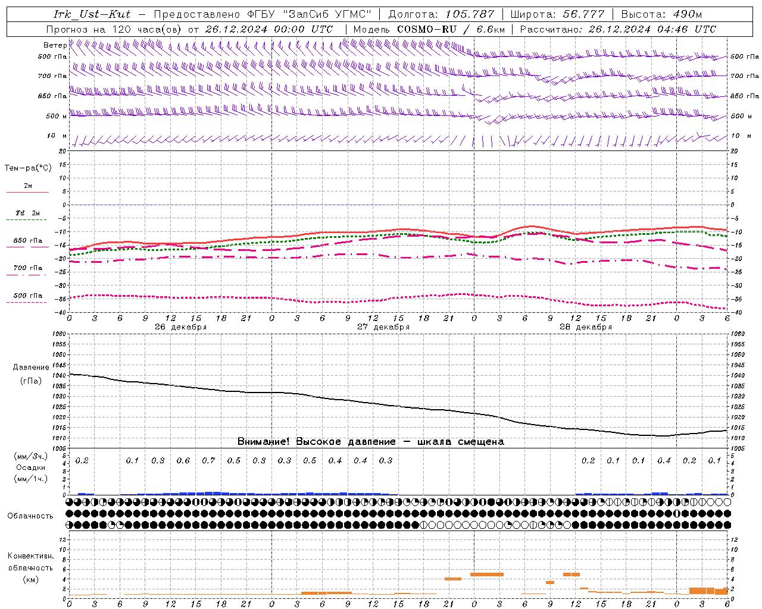The image size is (762, 609).
Task: Click the "500 м" wind level label on left
Action: pyautogui.click(x=57, y=116)
